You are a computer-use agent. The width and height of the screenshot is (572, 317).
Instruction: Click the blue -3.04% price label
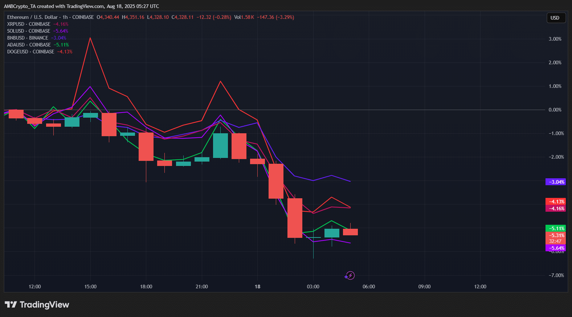556,182
